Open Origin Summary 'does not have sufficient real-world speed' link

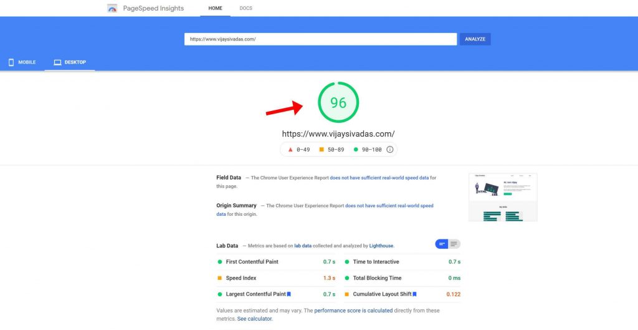[x=389, y=206]
